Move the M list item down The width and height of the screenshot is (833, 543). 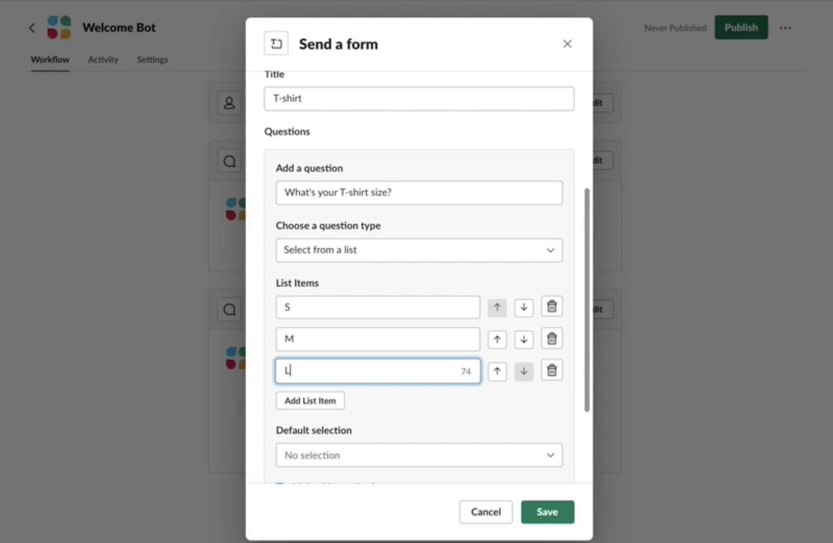524,340
